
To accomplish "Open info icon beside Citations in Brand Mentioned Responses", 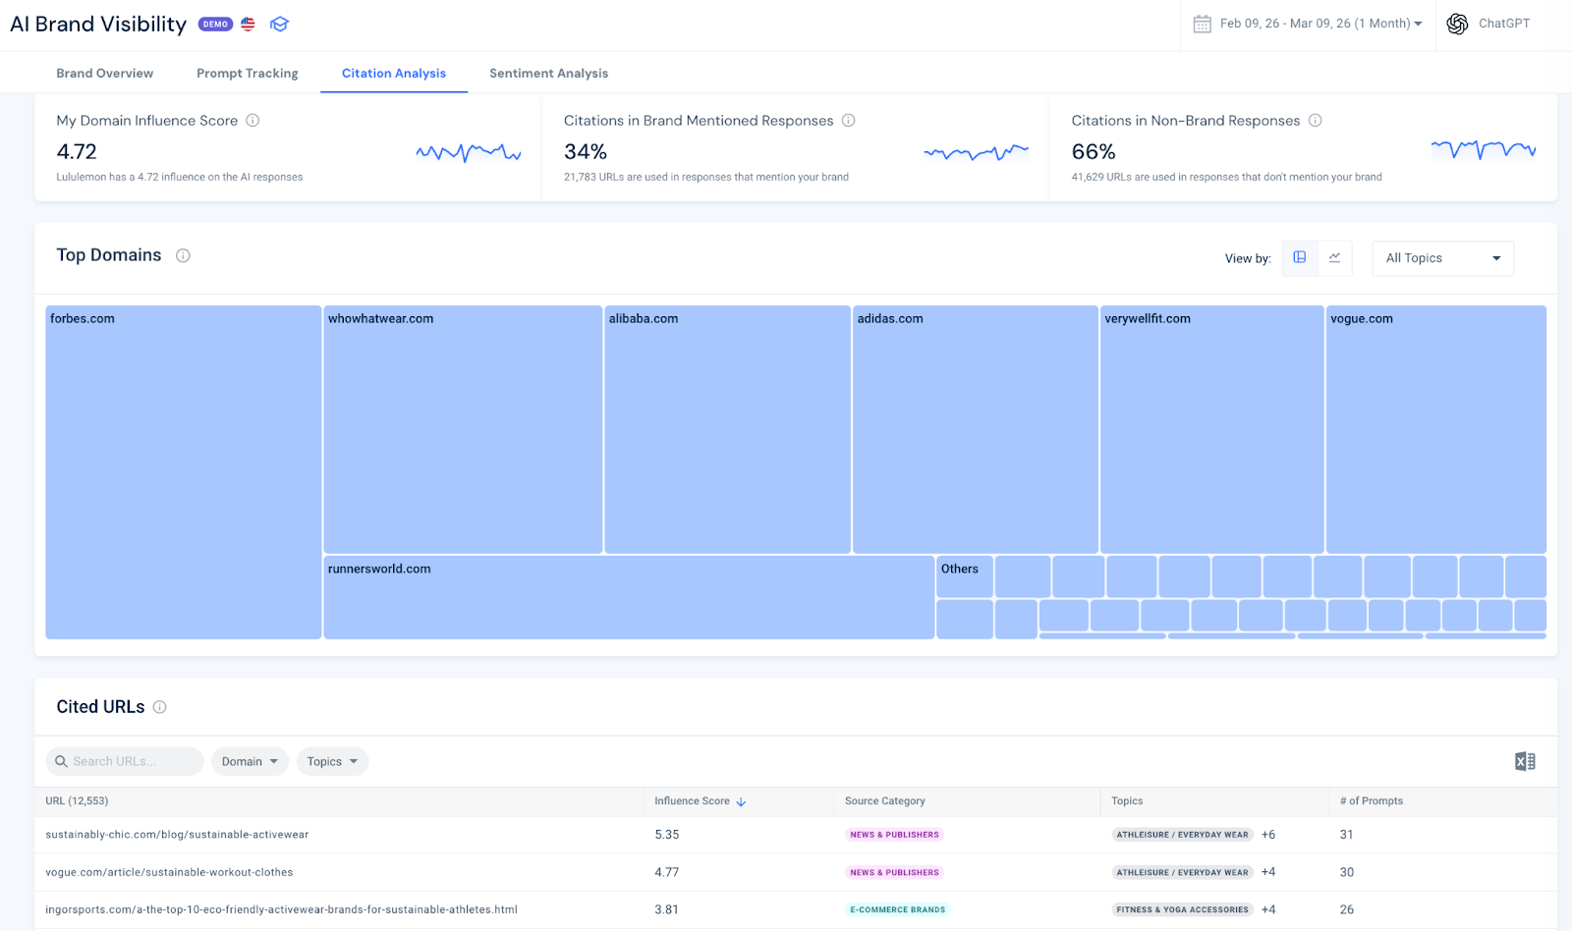I will click(x=849, y=121).
